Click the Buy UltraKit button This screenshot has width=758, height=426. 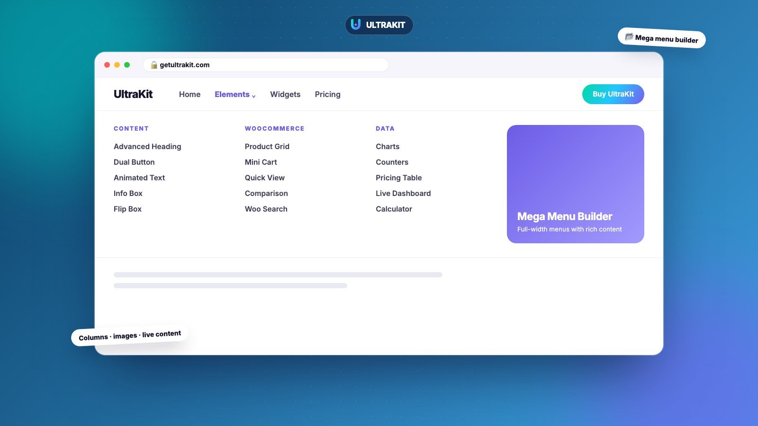coord(613,94)
